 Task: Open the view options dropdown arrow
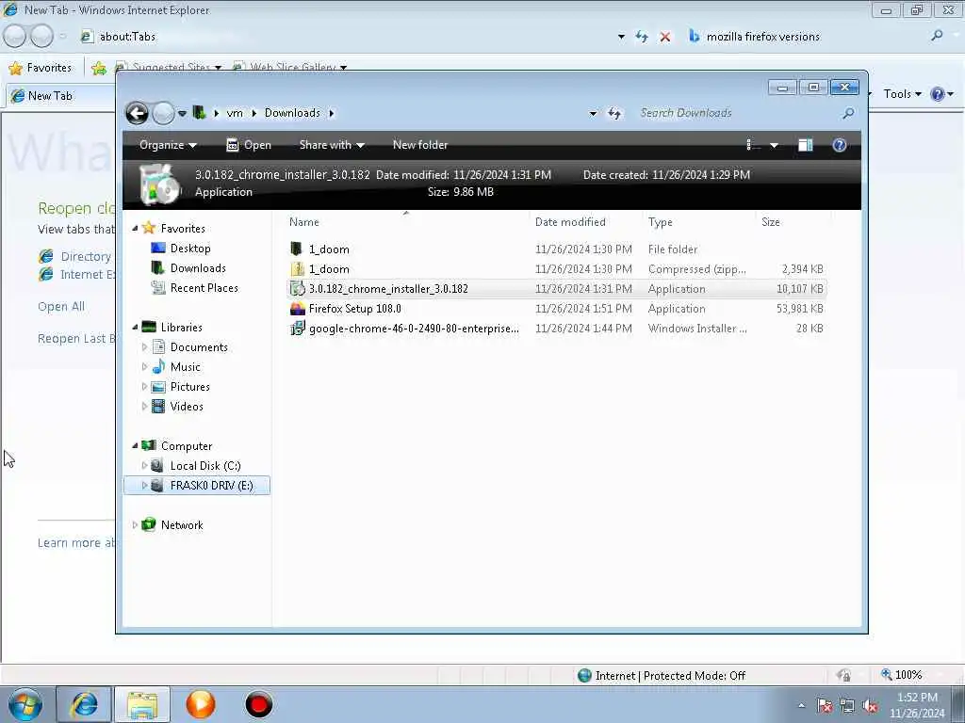pyautogui.click(x=775, y=146)
